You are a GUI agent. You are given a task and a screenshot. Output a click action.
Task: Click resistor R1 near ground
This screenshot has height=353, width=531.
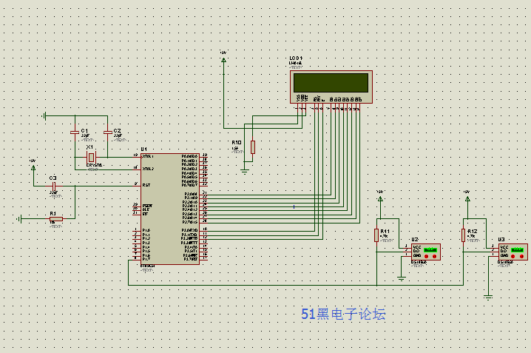(x=56, y=218)
